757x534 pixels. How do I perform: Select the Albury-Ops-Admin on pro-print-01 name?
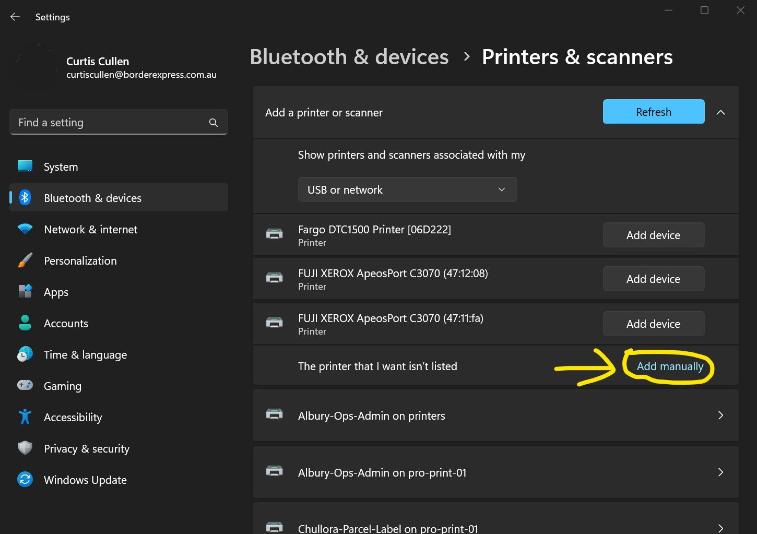coord(382,472)
